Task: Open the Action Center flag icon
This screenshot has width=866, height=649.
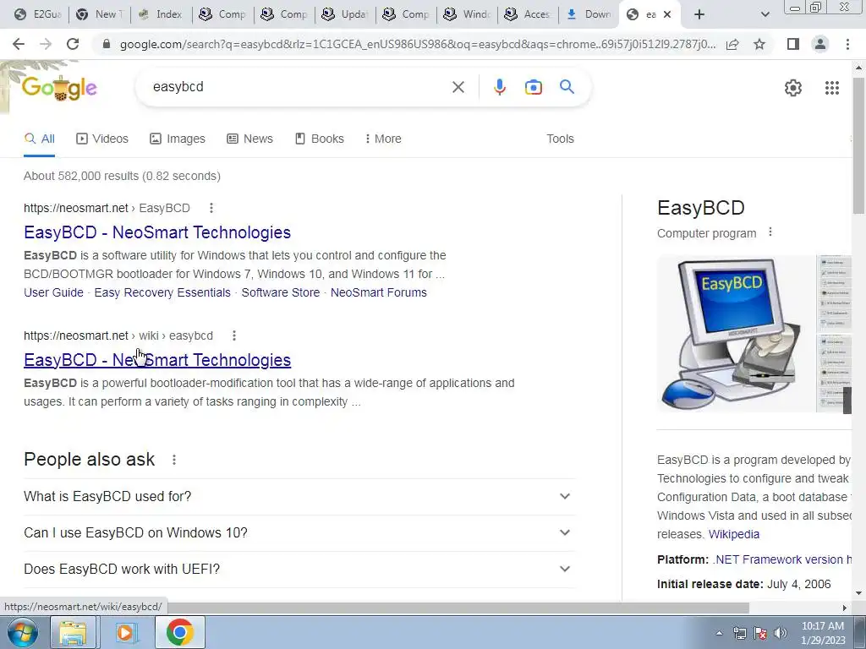Action: point(760,633)
